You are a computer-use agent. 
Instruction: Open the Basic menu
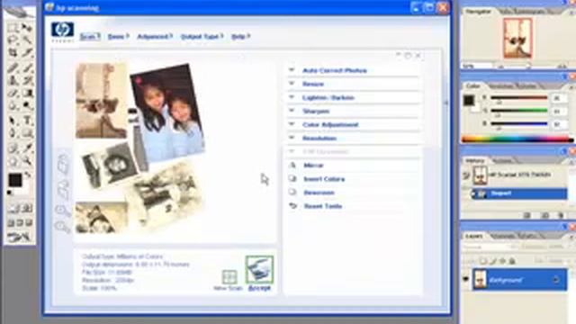coord(118,36)
